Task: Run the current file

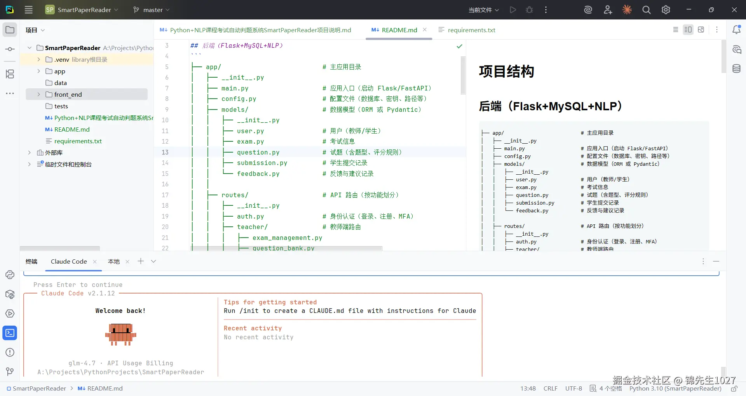Action: click(513, 10)
